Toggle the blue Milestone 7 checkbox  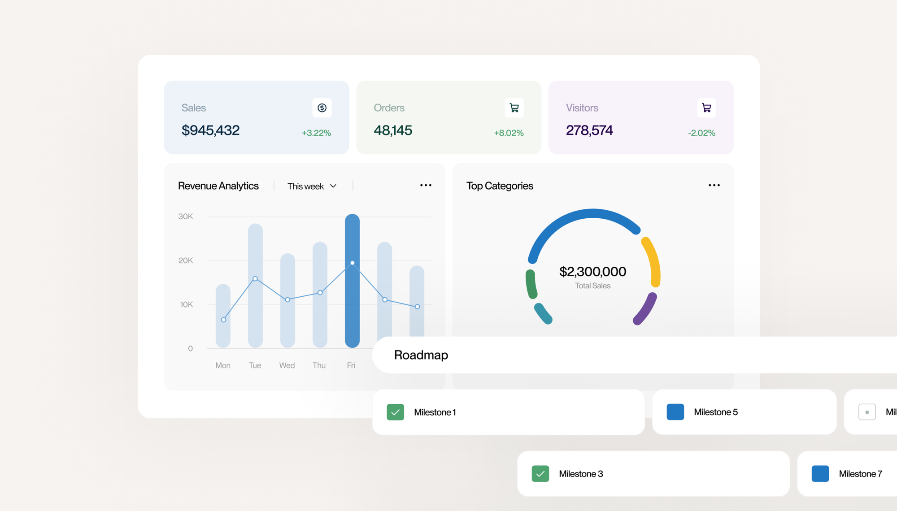(820, 474)
